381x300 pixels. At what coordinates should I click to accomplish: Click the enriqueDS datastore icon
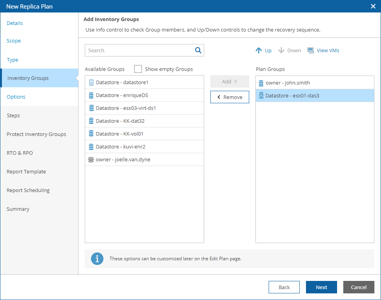click(x=91, y=95)
